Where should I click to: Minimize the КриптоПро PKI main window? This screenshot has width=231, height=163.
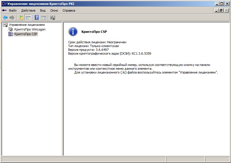pyautogui.click(x=217, y=4)
